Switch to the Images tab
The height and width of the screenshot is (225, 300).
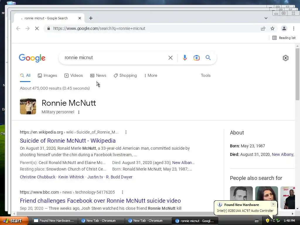[x=47, y=76]
